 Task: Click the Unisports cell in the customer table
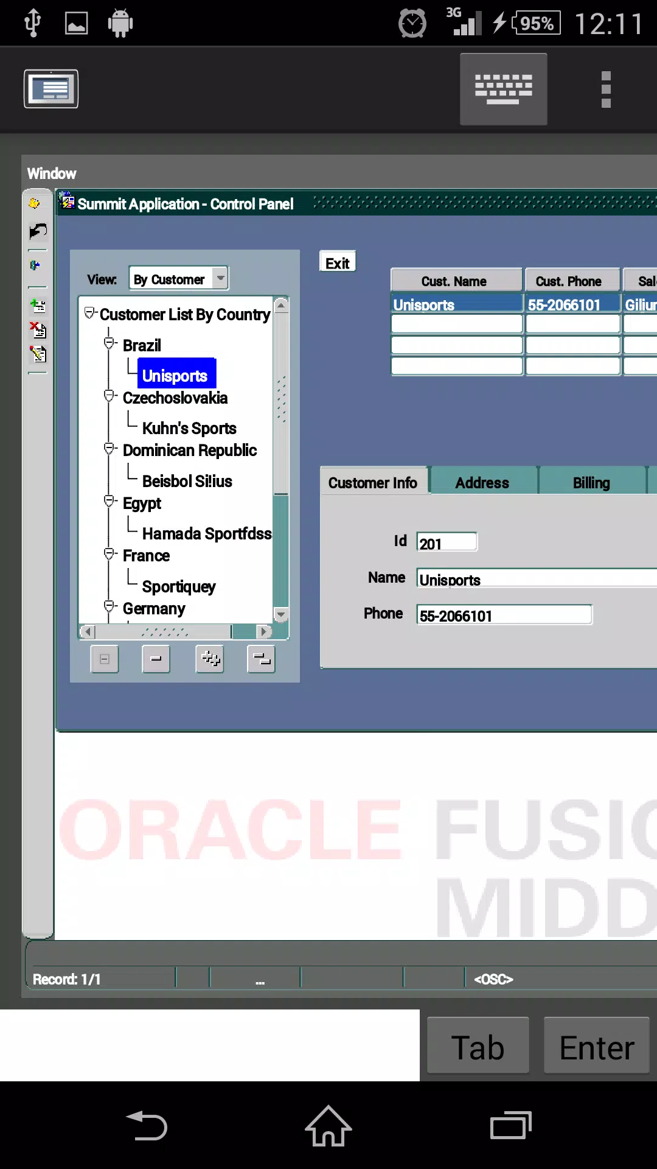(x=457, y=303)
